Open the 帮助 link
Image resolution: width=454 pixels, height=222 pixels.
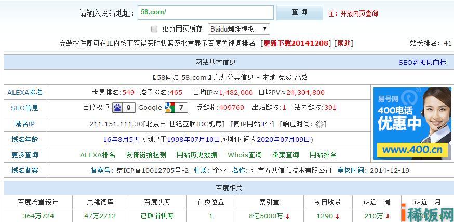[x=344, y=43]
